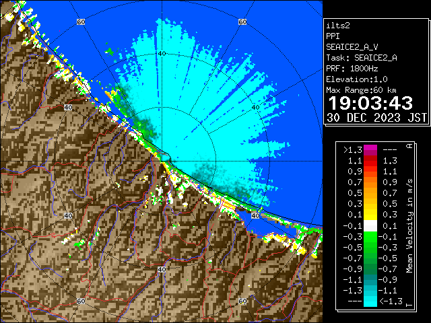Click the upper "40" label on western land

coord(68,108)
